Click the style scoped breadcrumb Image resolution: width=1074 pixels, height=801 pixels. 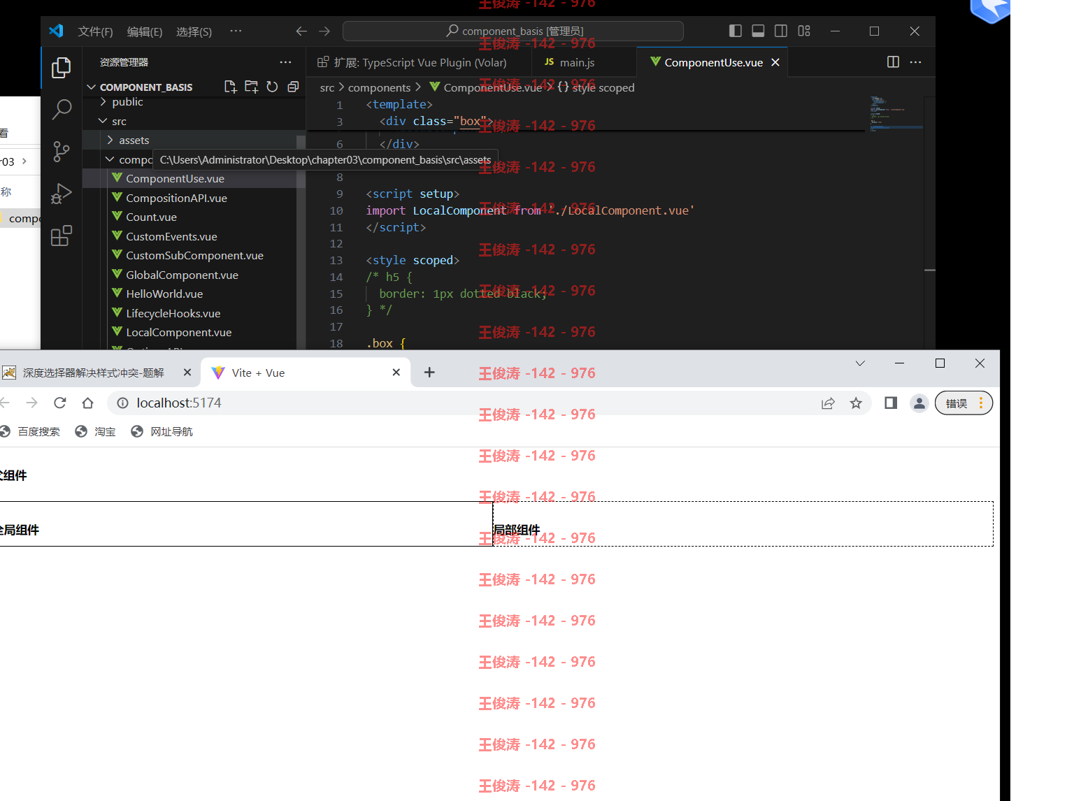pyautogui.click(x=596, y=87)
